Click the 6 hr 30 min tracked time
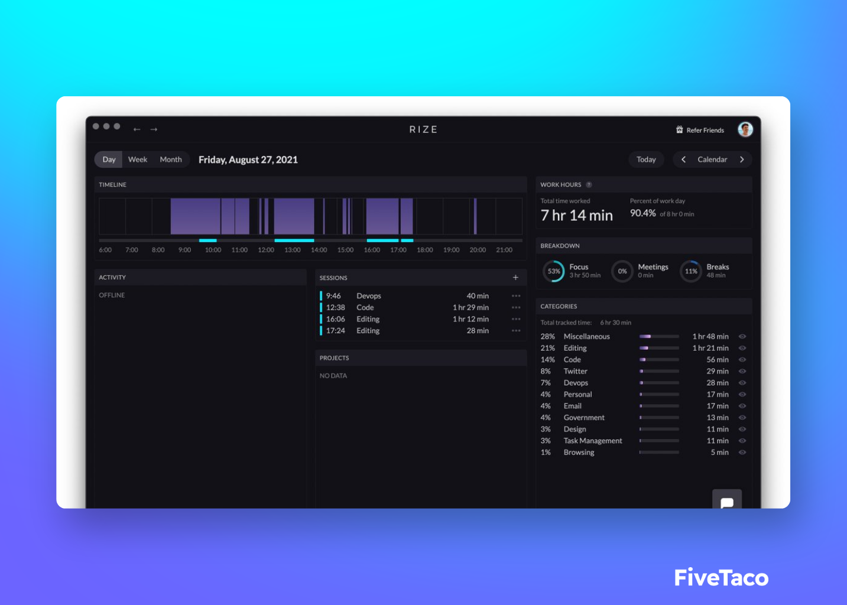This screenshot has height=605, width=847. pos(615,323)
